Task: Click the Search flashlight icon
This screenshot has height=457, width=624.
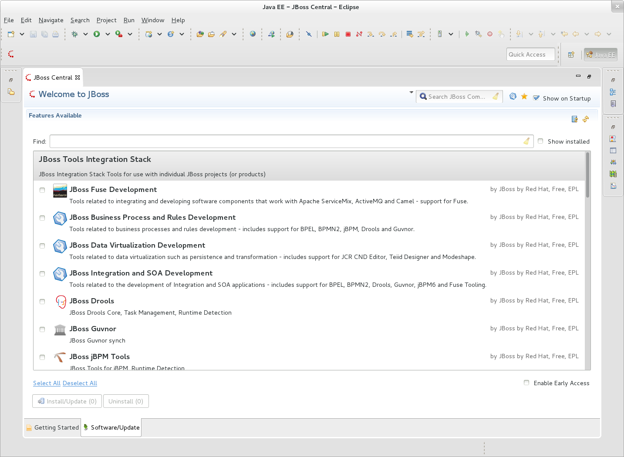Action: (223, 34)
